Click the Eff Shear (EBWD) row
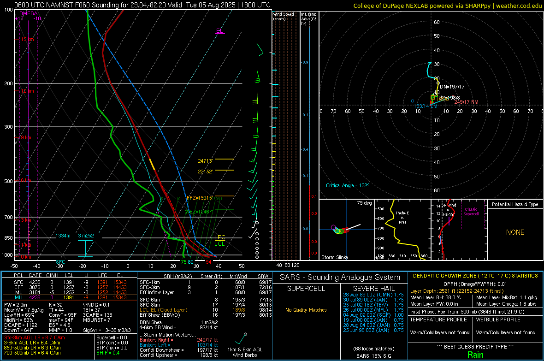Screen dimensions: 544x361 pos(206,315)
